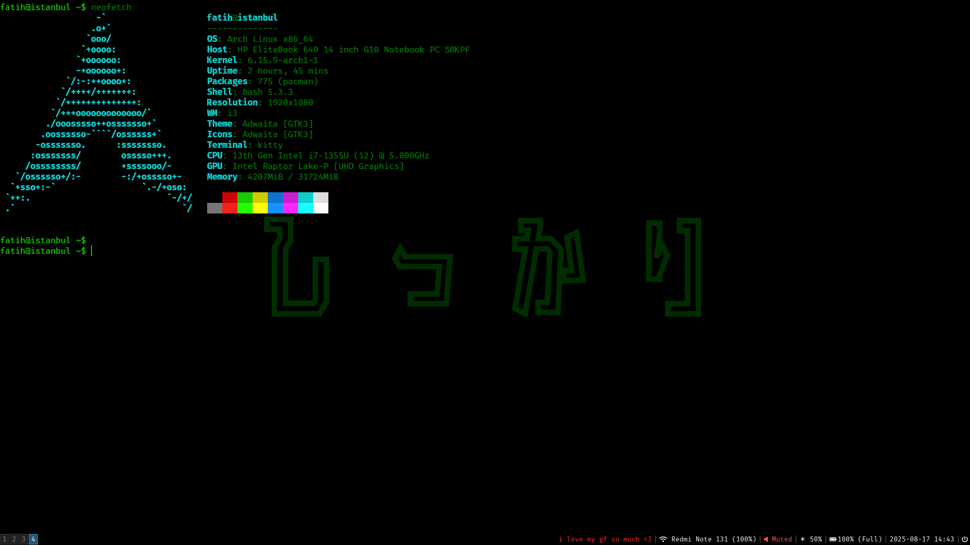Click the power icon at bar's end
This screenshot has height=545, width=970.
point(964,539)
